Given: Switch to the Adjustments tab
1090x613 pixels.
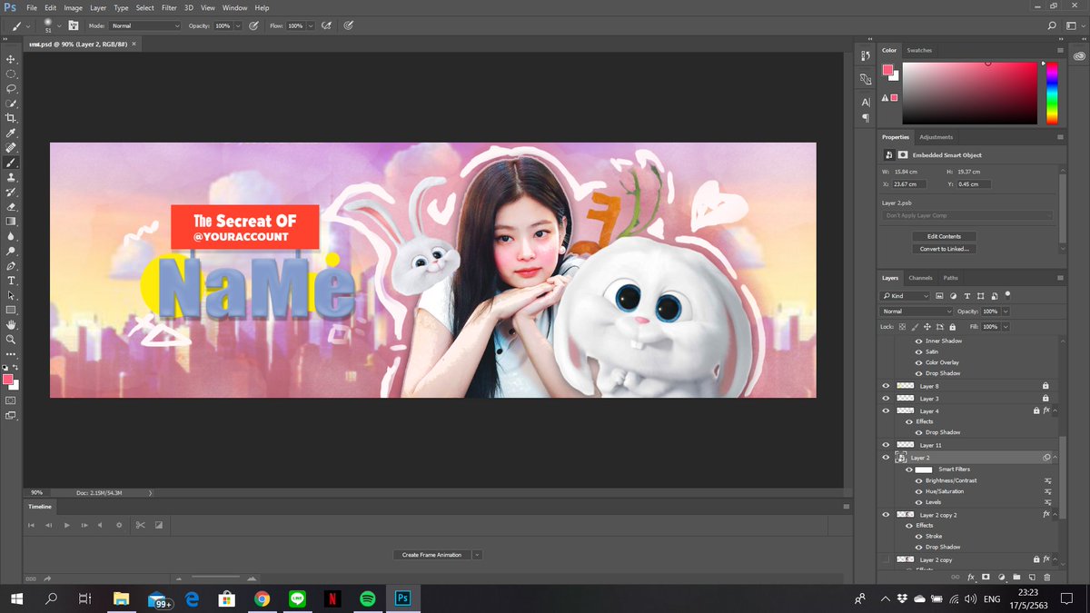Looking at the screenshot, I should tap(936, 137).
